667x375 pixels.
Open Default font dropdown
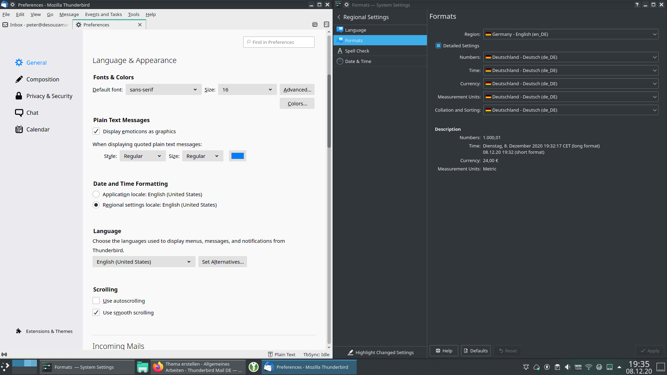tap(164, 89)
